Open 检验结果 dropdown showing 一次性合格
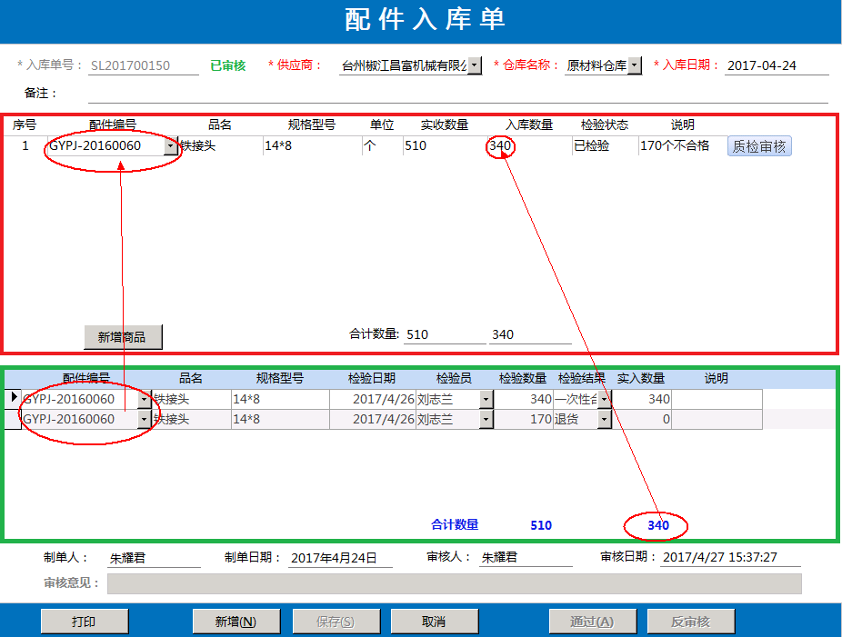This screenshot has width=842, height=637. pos(605,399)
